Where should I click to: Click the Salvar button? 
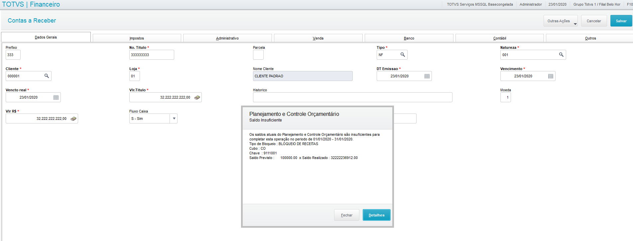pyautogui.click(x=621, y=21)
